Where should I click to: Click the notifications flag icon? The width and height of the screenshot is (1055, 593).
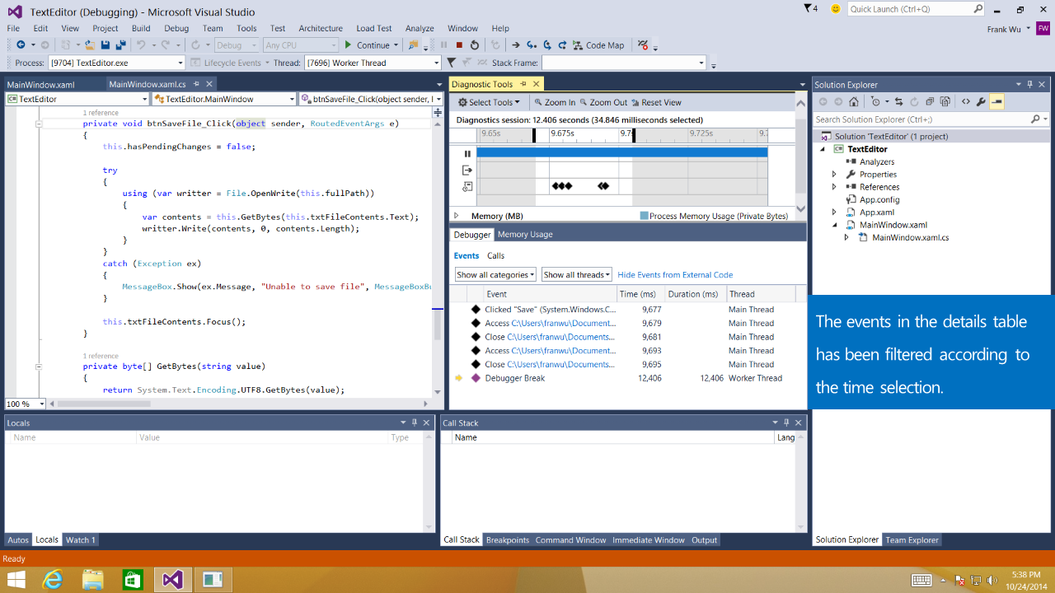(811, 8)
